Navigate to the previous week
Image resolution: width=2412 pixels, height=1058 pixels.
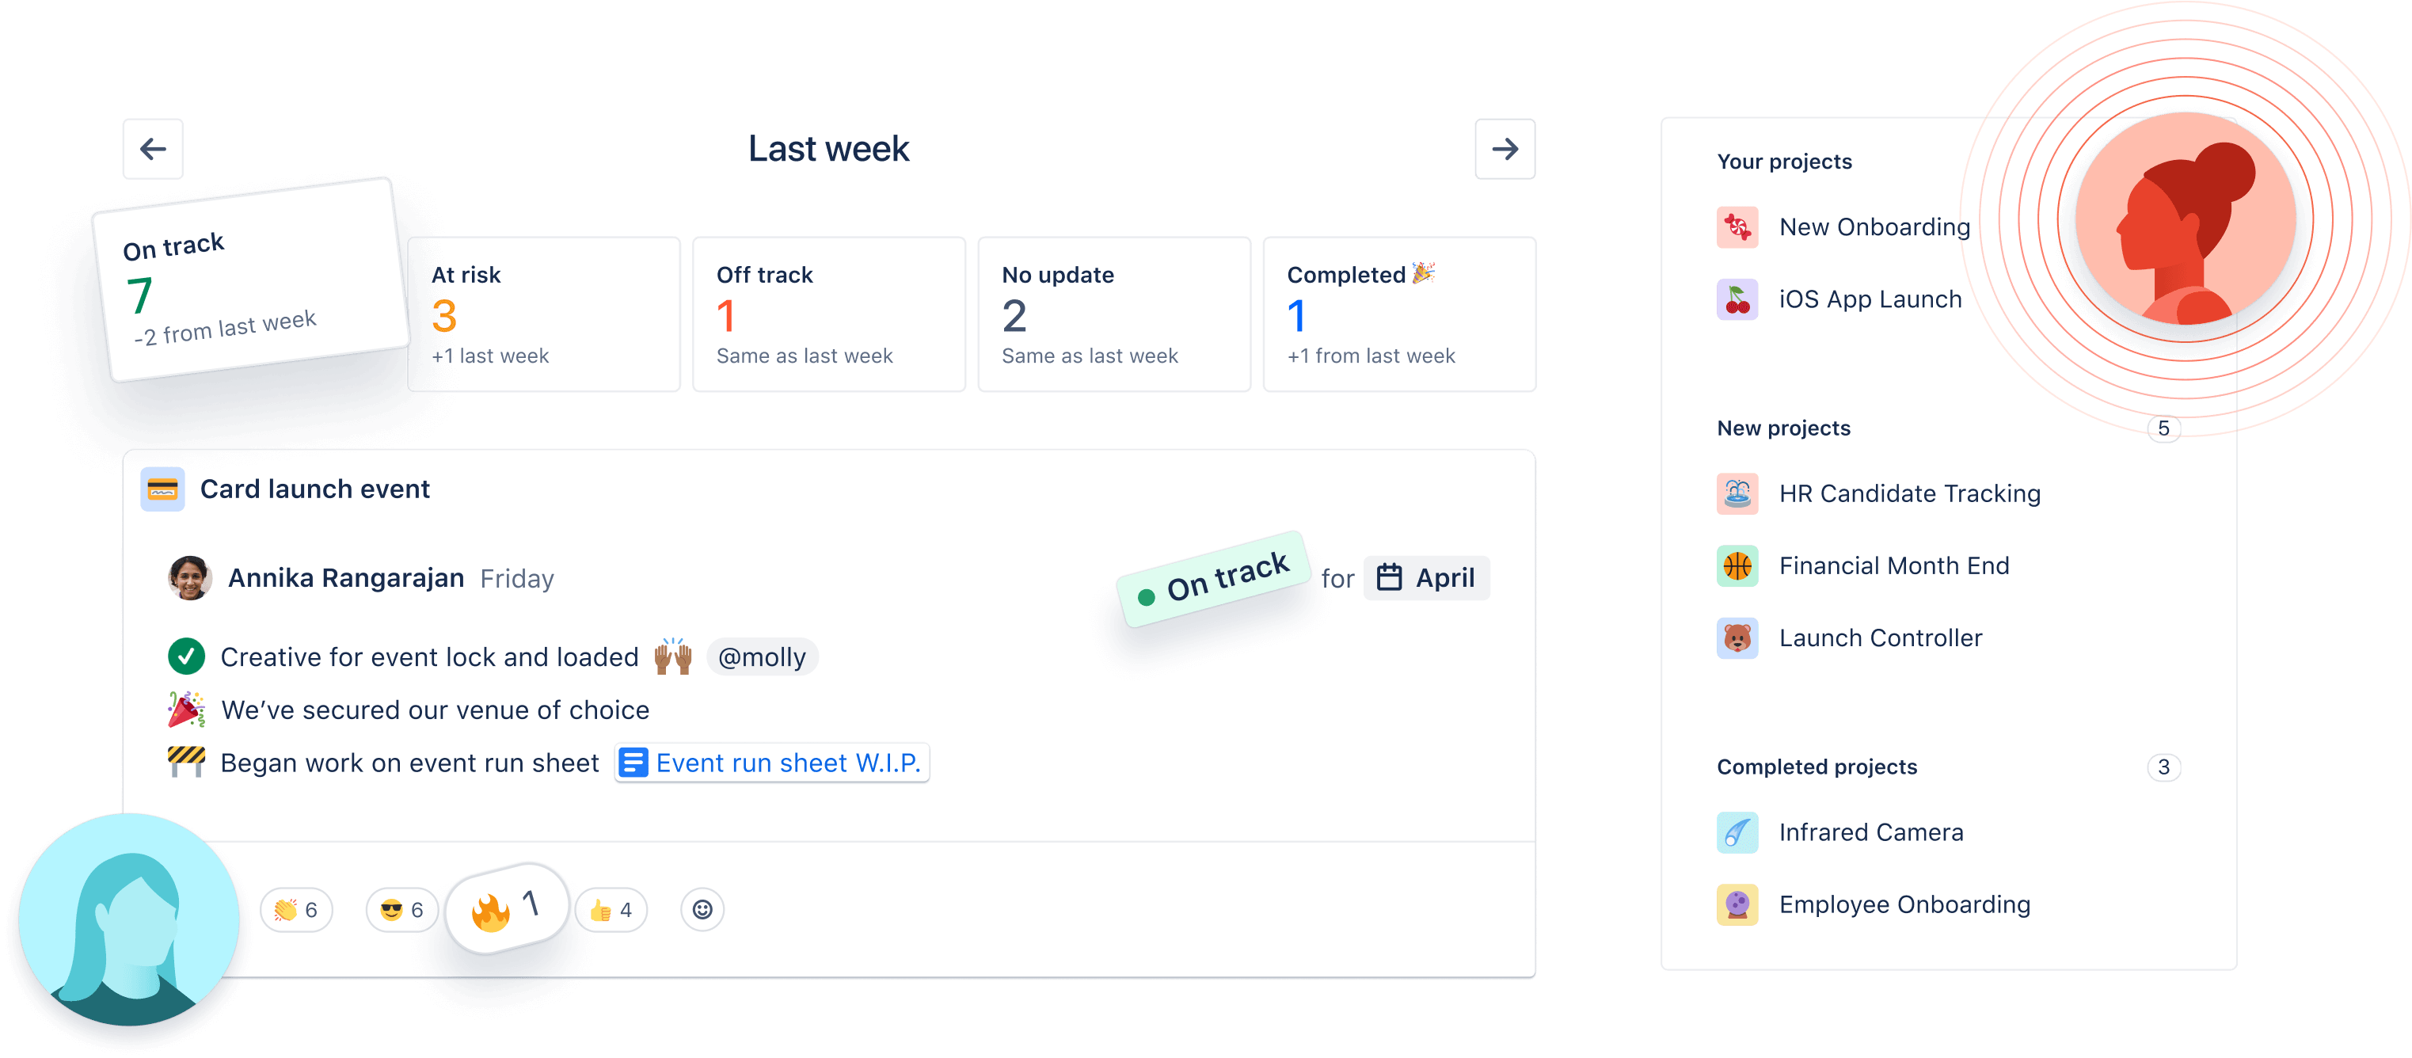pos(152,149)
